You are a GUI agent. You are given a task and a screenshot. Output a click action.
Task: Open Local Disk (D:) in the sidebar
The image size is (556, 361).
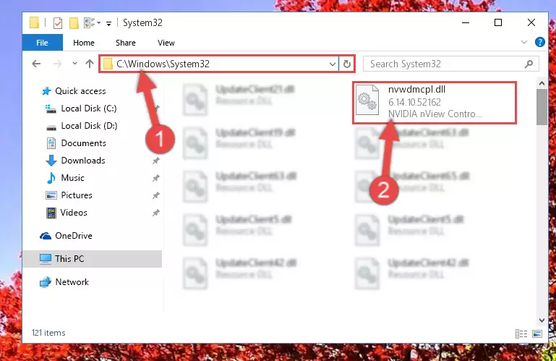pos(82,126)
